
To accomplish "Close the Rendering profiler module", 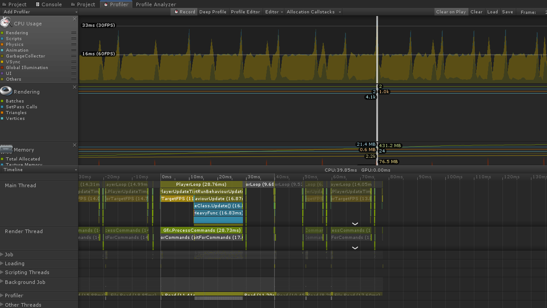I will click(x=75, y=87).
